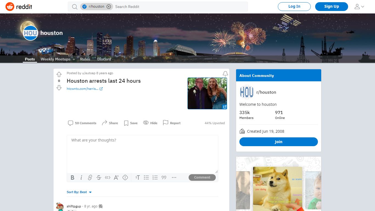
Task: Open the Rules tab
Action: click(85, 59)
